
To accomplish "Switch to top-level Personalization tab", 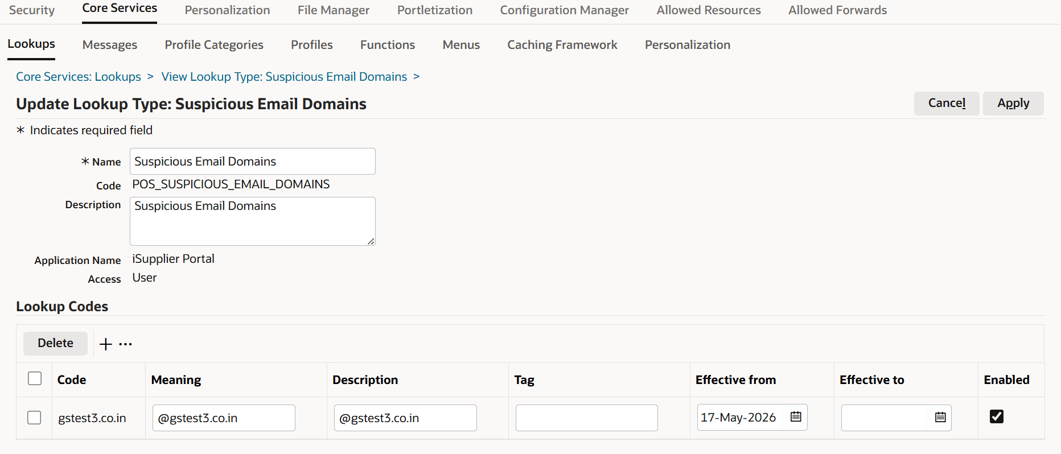I will [x=227, y=10].
